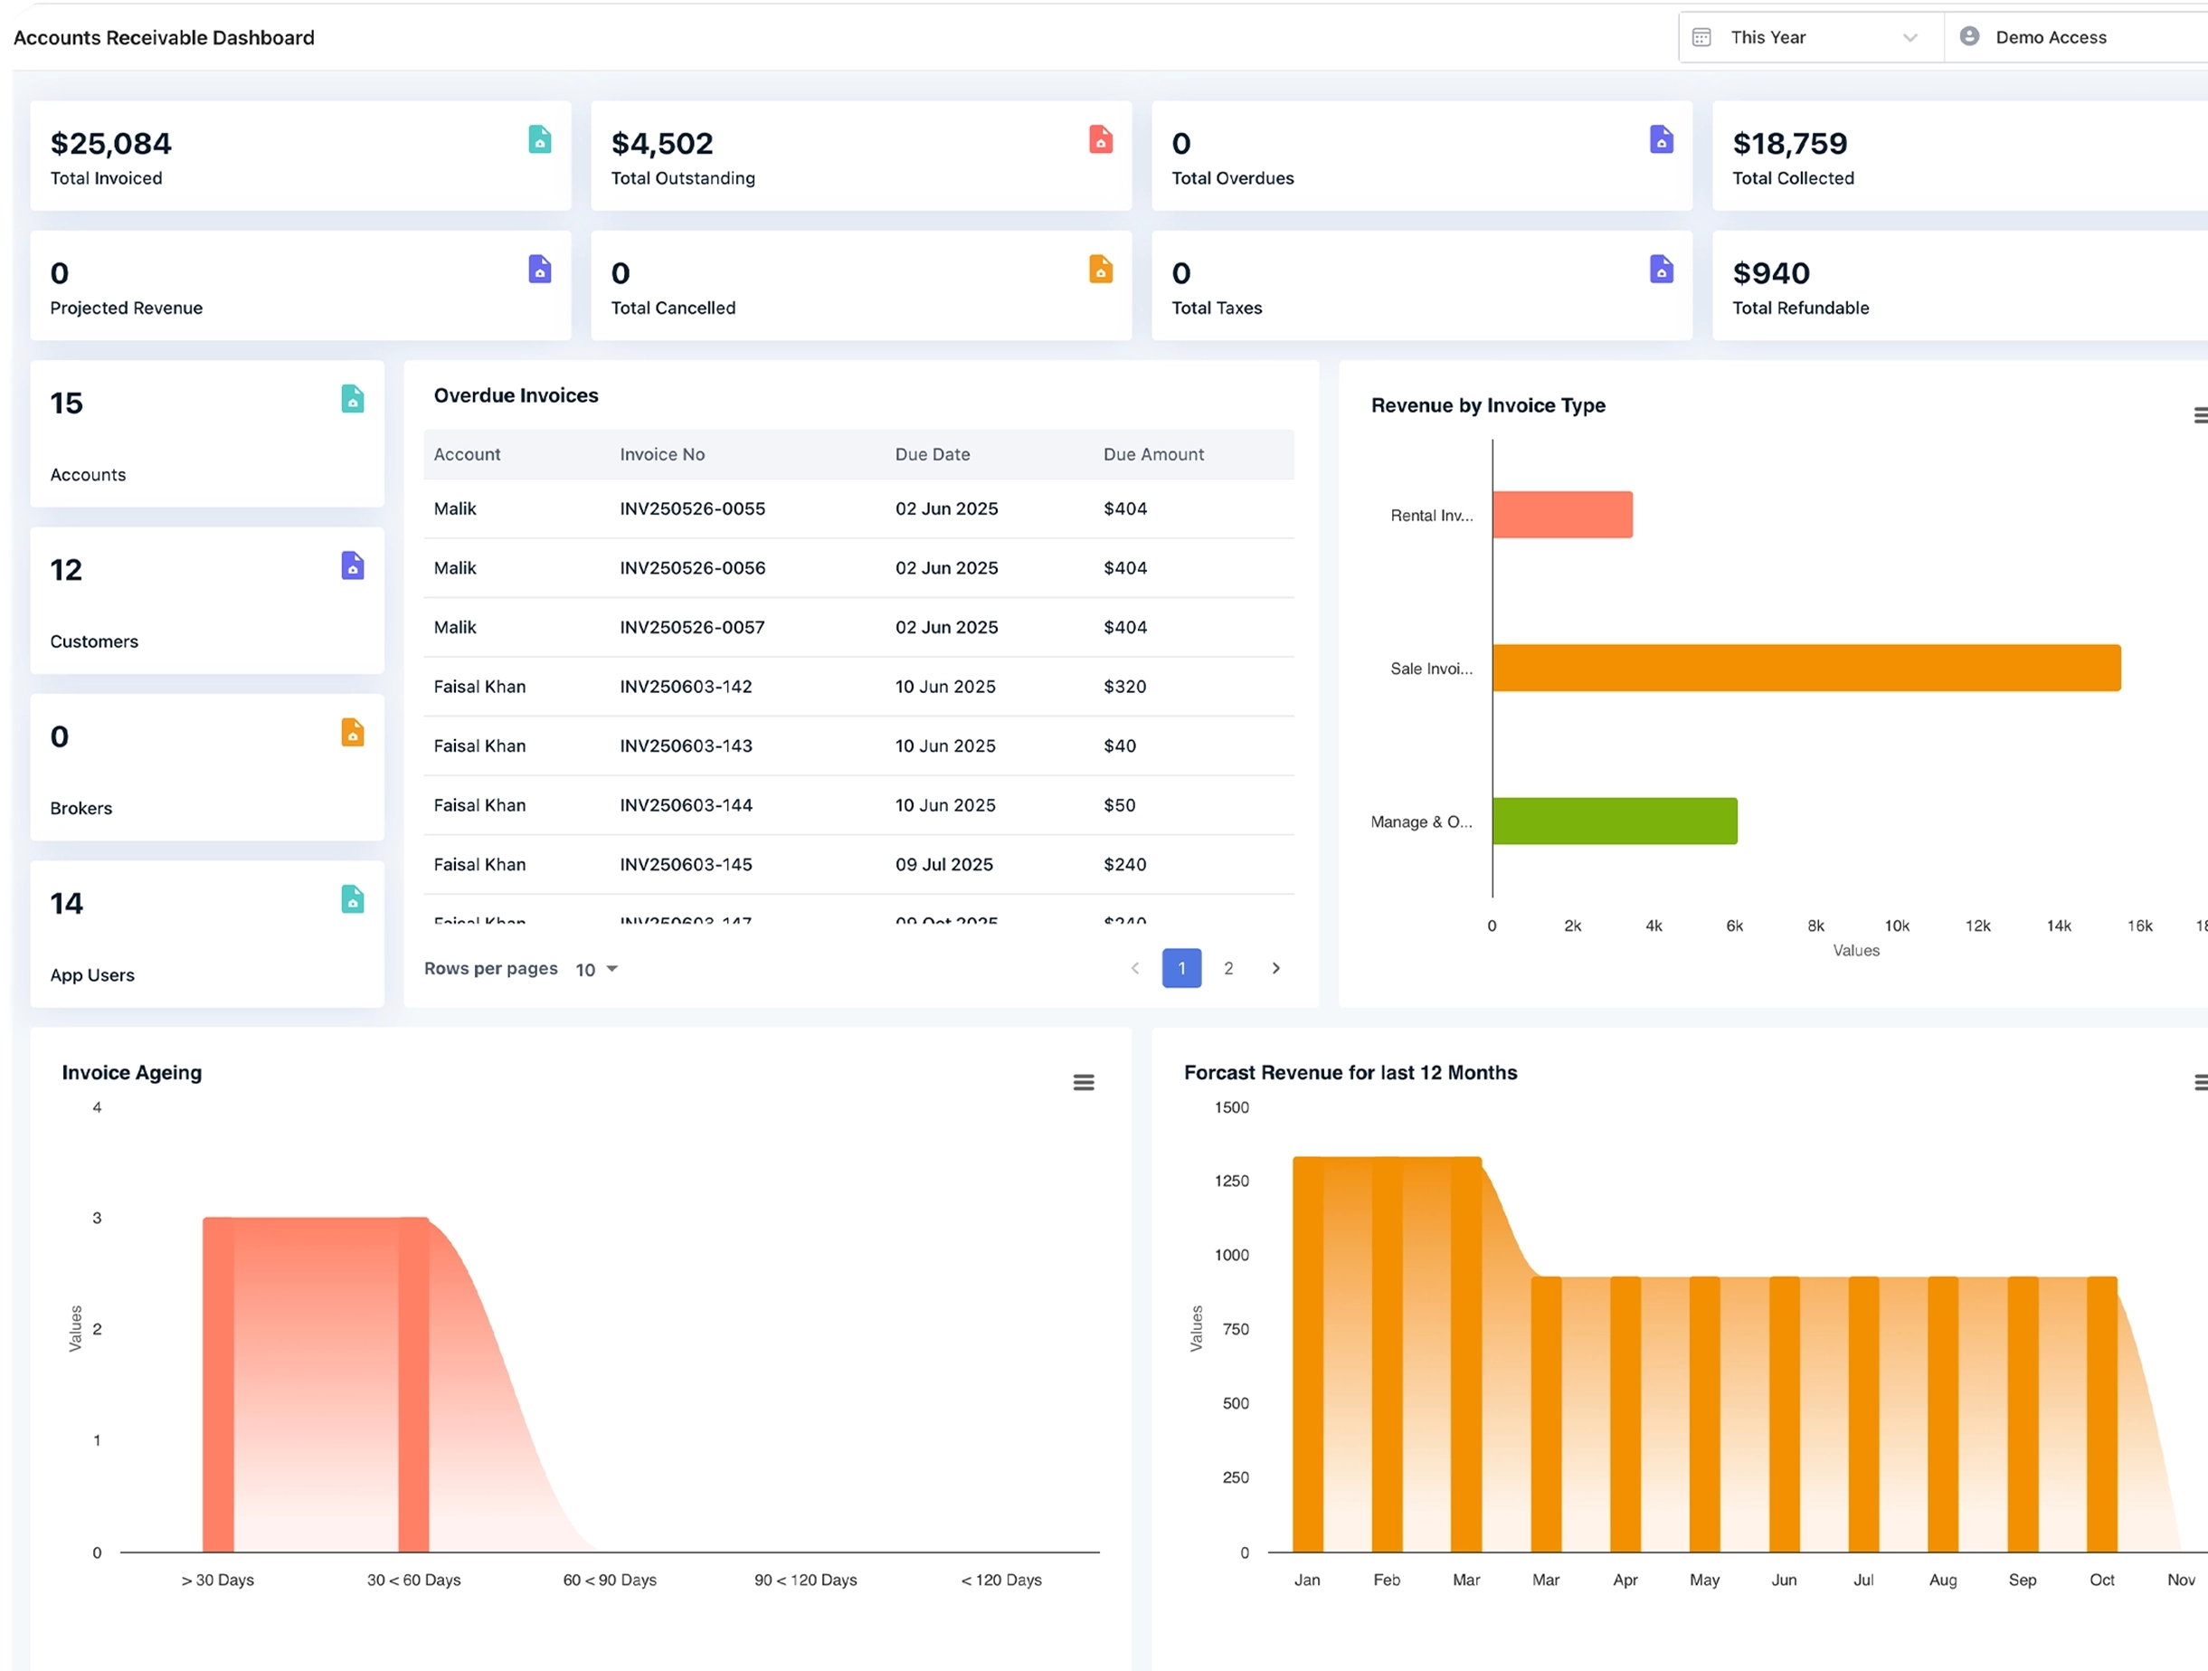Viewport: 2208px width, 1671px height.
Task: Go to page 2 of overdue invoices
Action: (x=1228, y=968)
